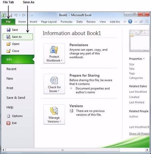Screen dimensions: 151x154
Task: Click the Minimize the Ribbon caret icon
Action: (x=125, y=22)
